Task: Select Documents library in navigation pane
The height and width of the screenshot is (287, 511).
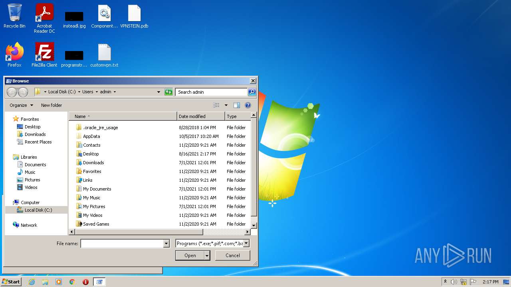Action: tap(35, 165)
